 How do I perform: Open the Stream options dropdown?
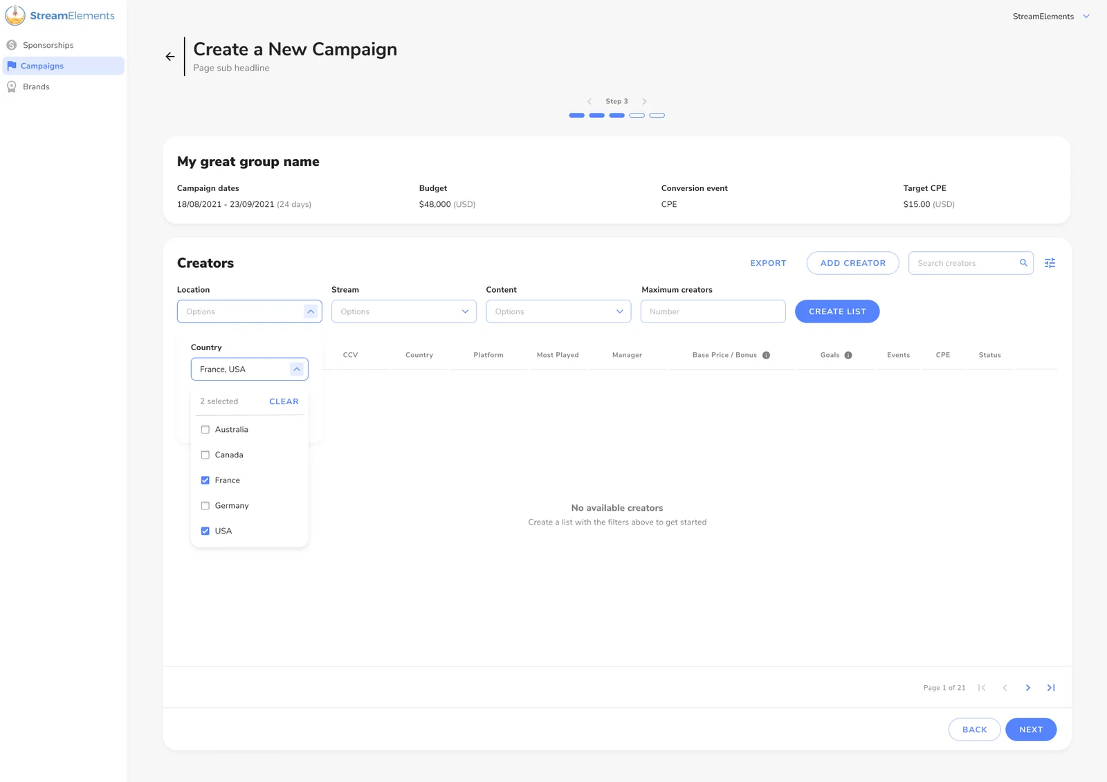coord(404,311)
